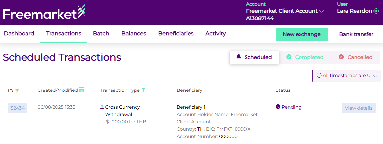Click the Freemarket logo
The width and height of the screenshot is (383, 144).
point(44,13)
